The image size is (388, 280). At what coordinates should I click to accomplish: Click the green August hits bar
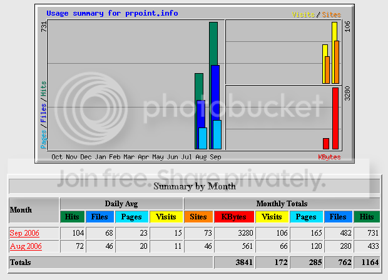point(199,86)
